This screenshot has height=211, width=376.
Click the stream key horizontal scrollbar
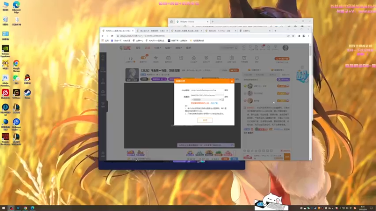coord(206,99)
